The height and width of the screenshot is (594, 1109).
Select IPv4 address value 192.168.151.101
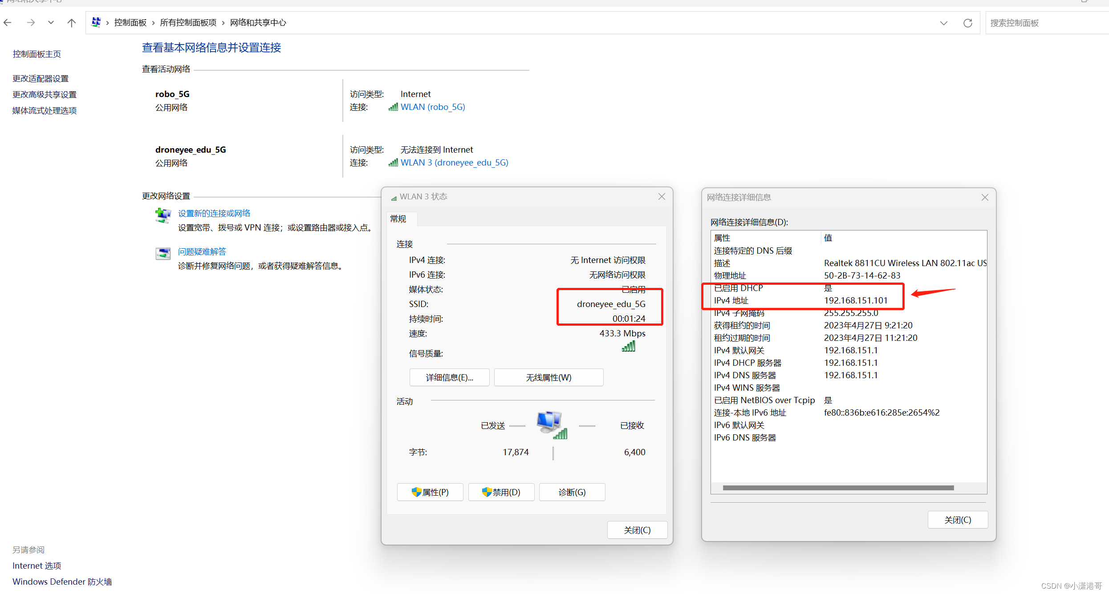pos(856,300)
